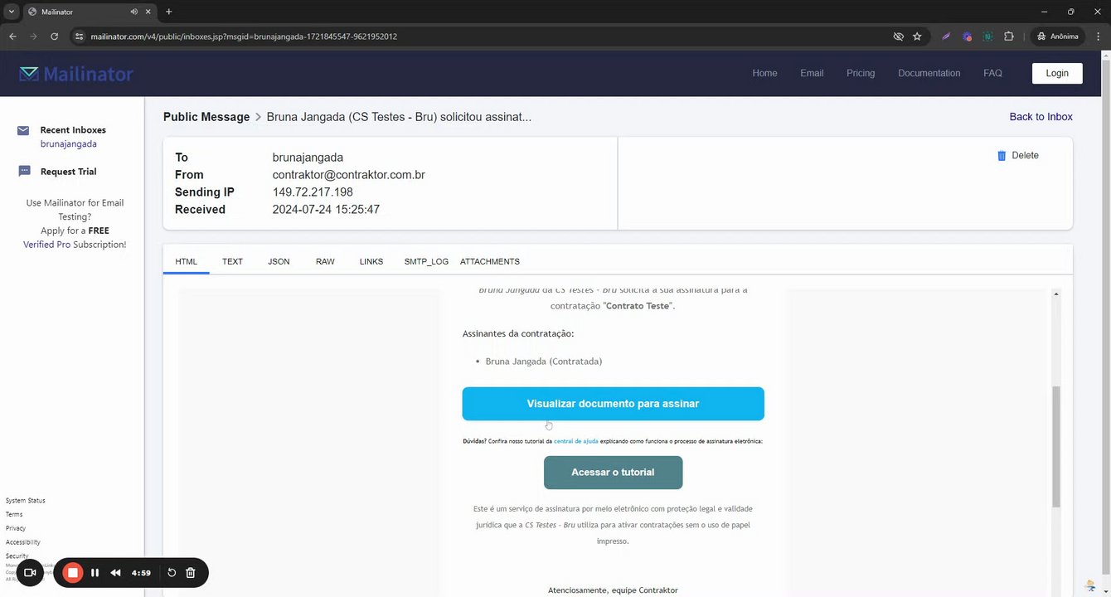The width and height of the screenshot is (1111, 597).
Task: Open the brunajangada recent inbox
Action: (x=69, y=144)
